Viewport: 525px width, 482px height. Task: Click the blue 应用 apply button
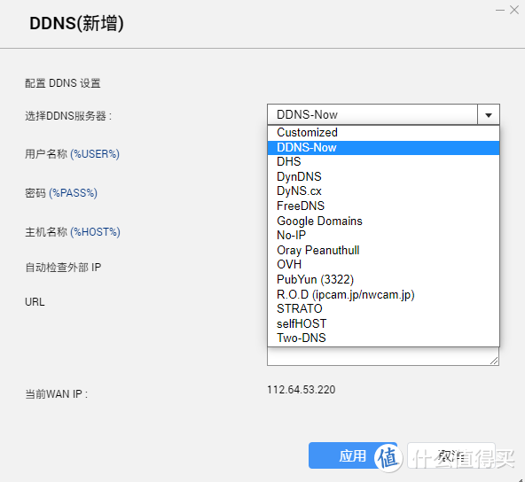click(x=353, y=455)
